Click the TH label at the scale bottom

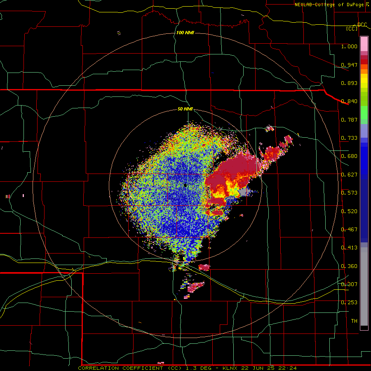(x=354, y=321)
